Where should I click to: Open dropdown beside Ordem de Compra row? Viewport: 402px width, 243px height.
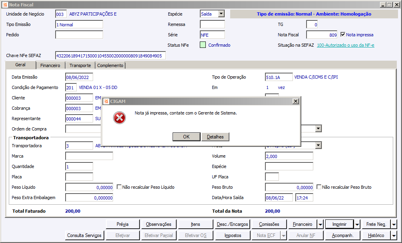[x=318, y=128]
